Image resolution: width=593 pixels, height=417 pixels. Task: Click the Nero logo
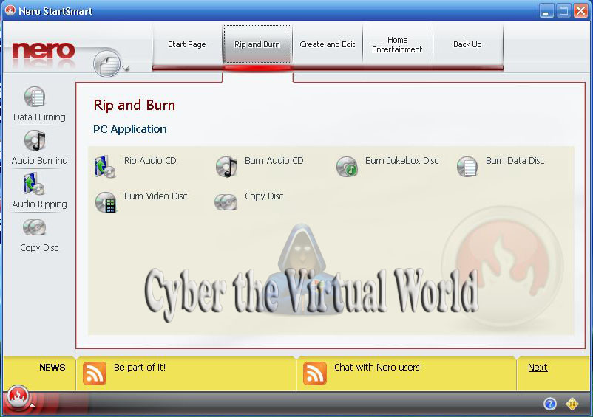tap(43, 51)
